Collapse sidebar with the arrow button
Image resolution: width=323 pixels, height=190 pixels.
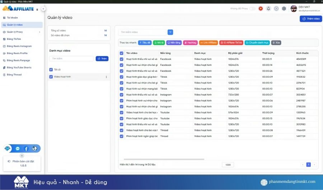[x=43, y=9]
